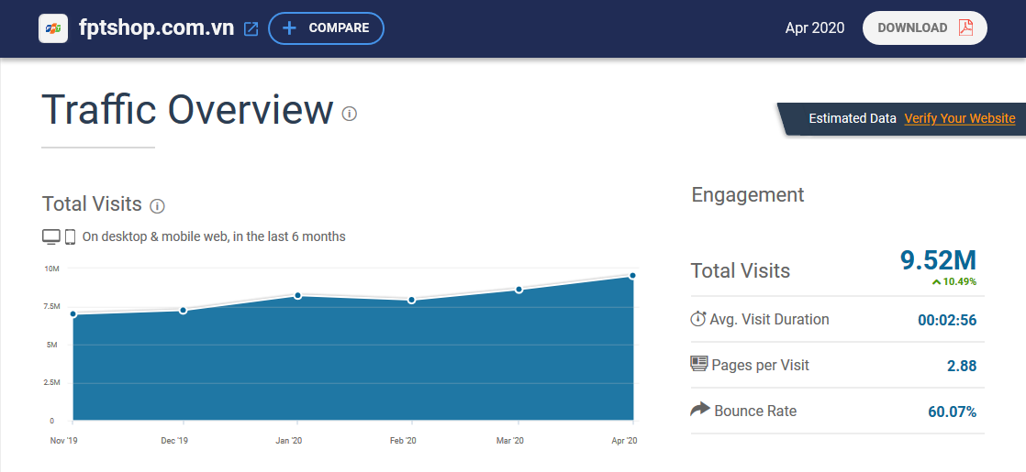Click the Total Visits info icon

point(157,205)
